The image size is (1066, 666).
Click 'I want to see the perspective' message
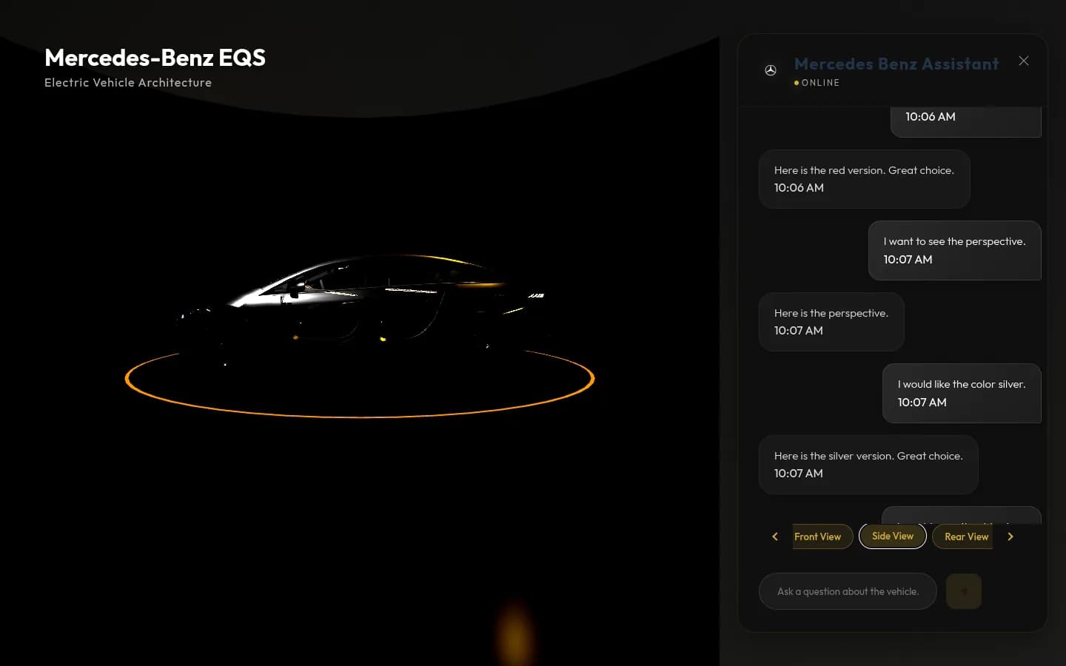point(954,250)
